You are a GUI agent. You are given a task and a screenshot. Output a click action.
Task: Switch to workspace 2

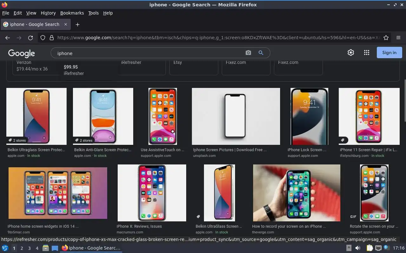coord(22,248)
